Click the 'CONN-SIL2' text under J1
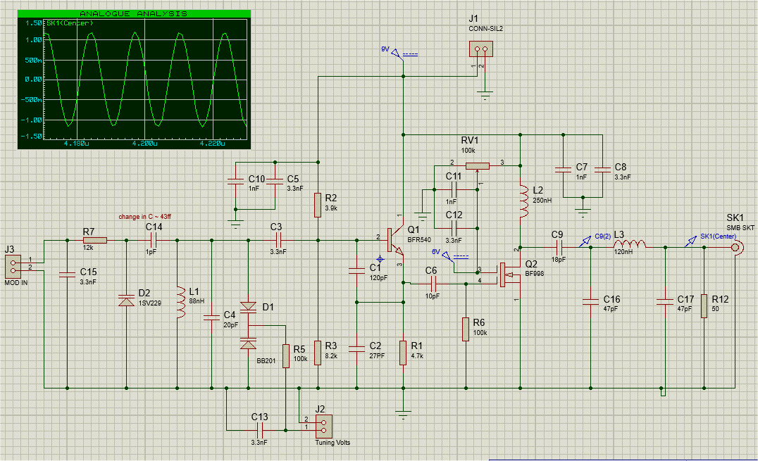 (486, 29)
